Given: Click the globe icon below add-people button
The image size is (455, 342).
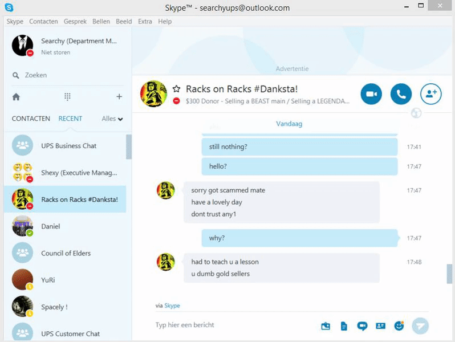Looking at the screenshot, I should tap(416, 113).
